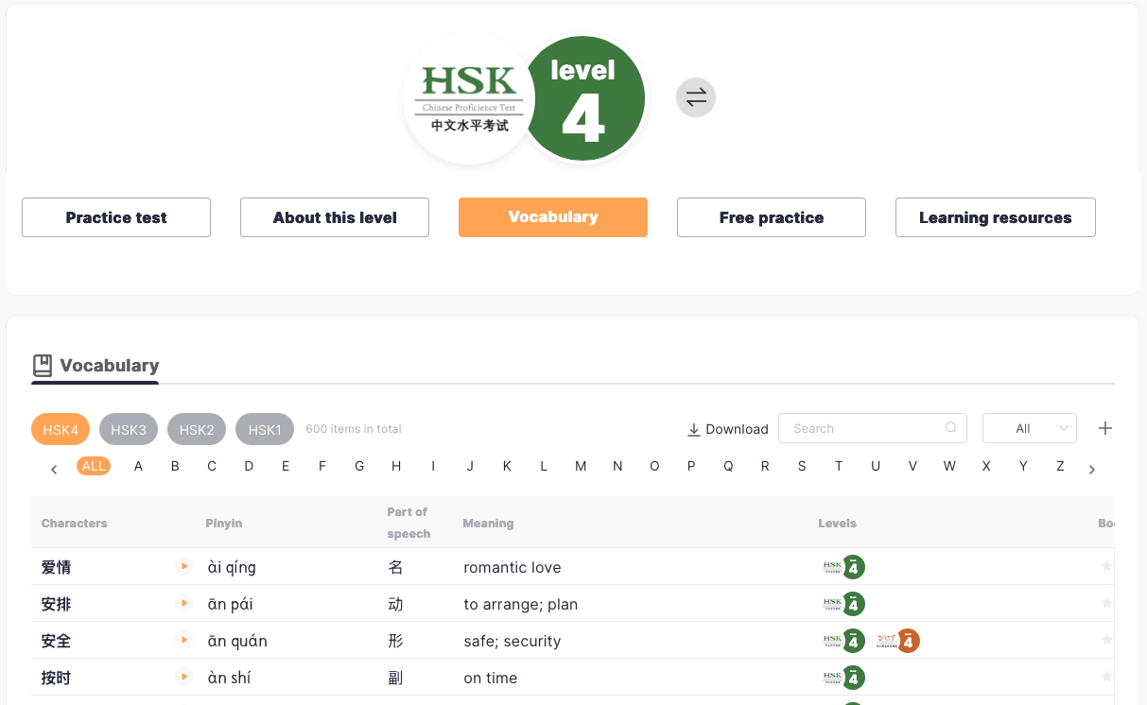Select the Vocabulary section heading tab

(x=96, y=366)
